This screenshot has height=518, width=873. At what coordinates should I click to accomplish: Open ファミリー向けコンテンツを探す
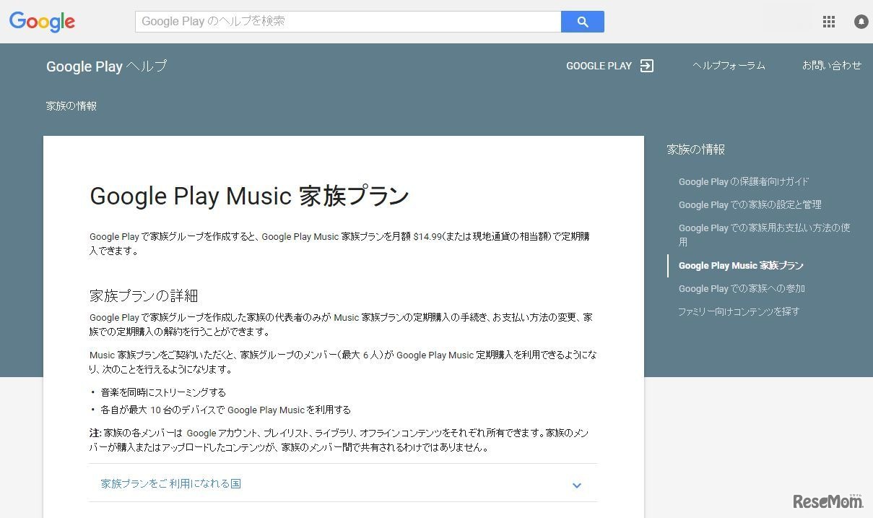739,311
